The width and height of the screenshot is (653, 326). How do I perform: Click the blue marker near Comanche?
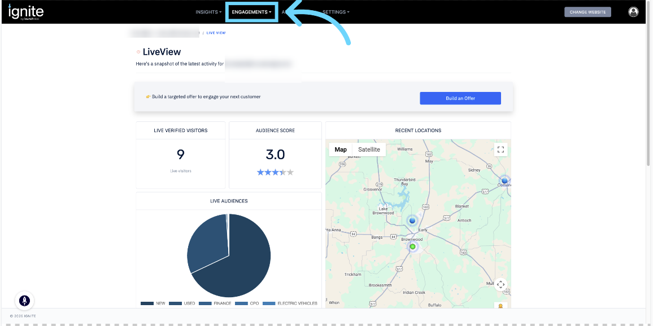(504, 180)
